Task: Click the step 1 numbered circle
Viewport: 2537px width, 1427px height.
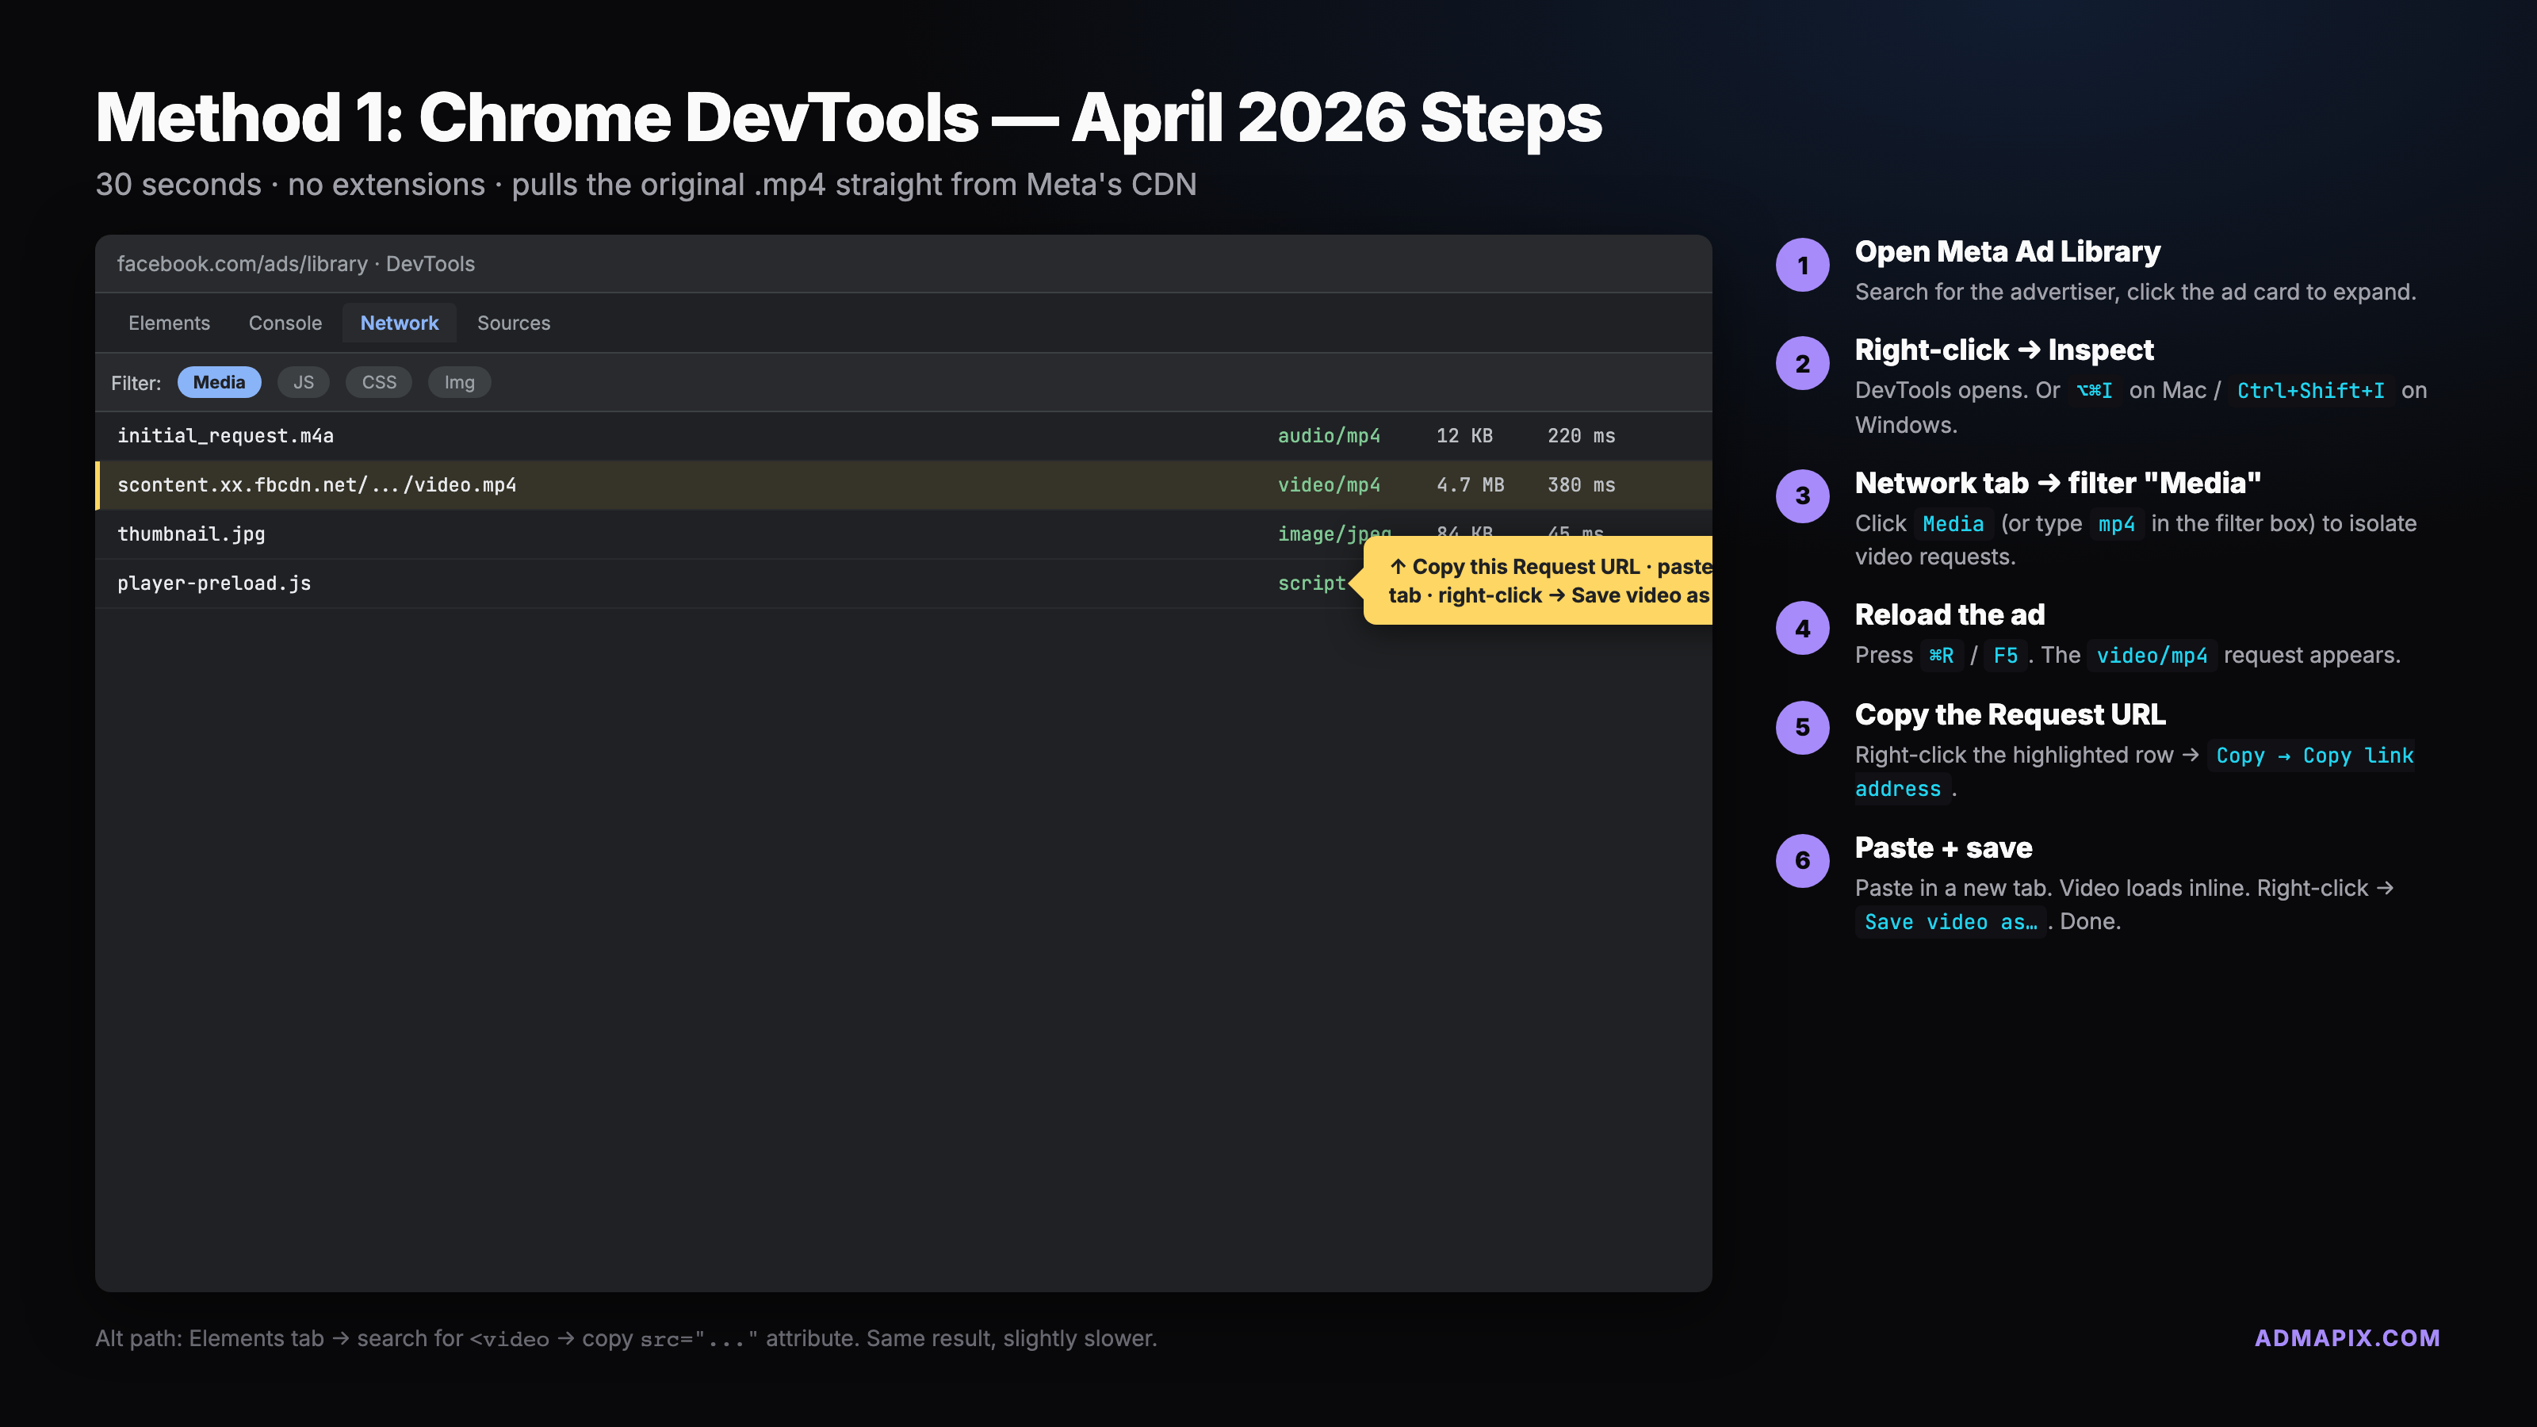Action: (x=1802, y=265)
